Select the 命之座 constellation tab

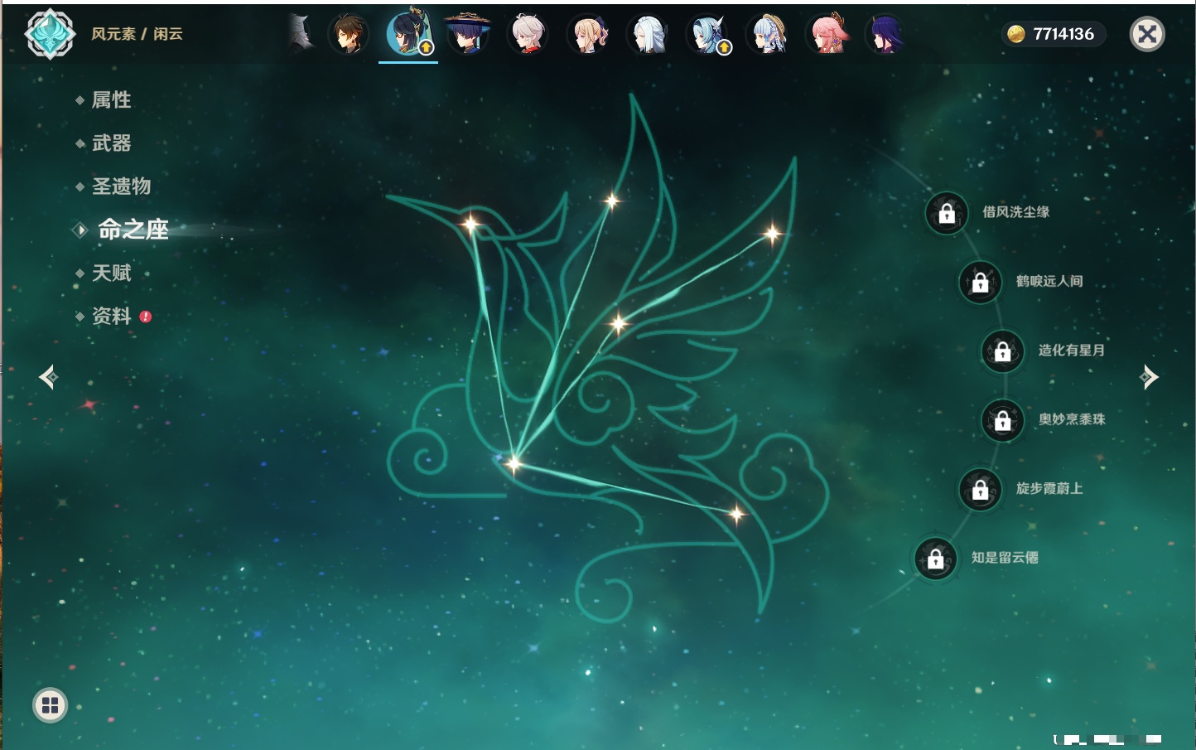[133, 230]
